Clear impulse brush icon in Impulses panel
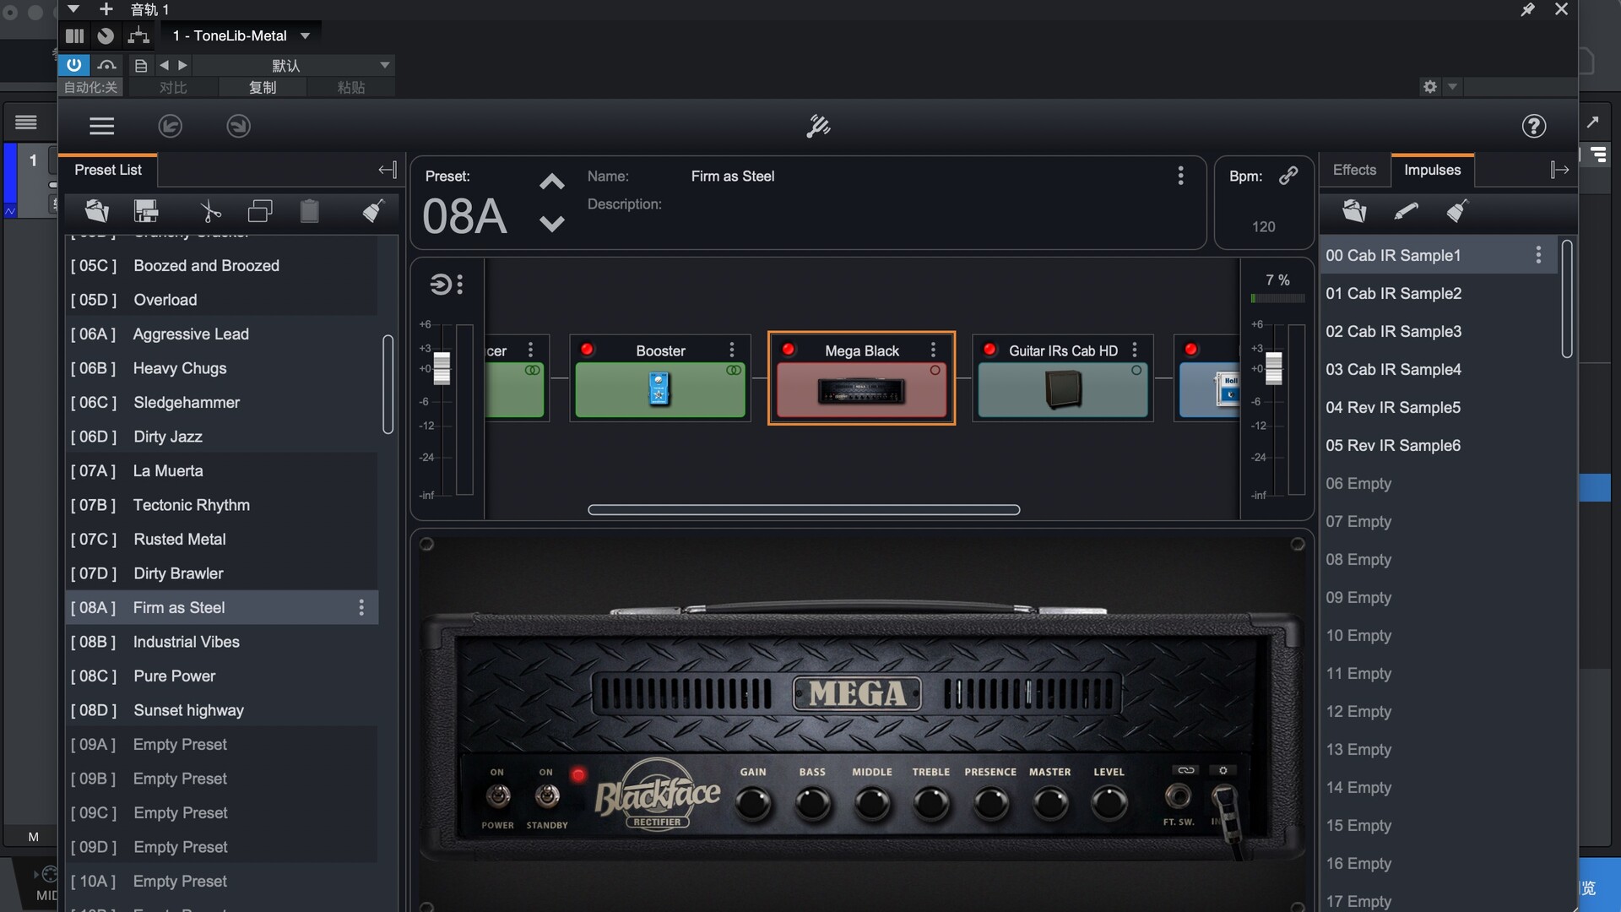Screen dimensions: 1621x912 click(x=1457, y=210)
